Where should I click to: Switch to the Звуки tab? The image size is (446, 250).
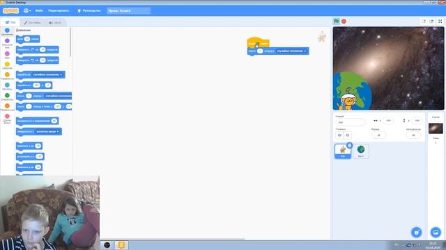pos(55,22)
